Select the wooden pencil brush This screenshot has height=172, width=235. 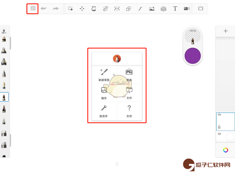pos(4,39)
